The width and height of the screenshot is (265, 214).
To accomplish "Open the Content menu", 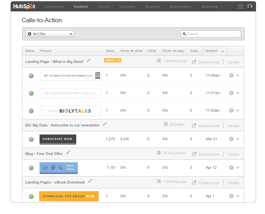I will (83, 7).
